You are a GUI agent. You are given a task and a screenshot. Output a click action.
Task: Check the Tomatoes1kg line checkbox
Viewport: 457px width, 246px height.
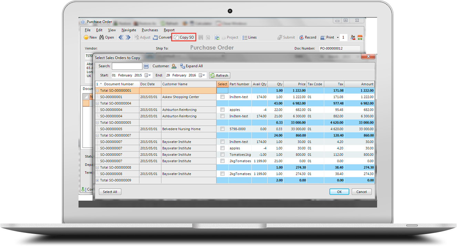click(222, 155)
